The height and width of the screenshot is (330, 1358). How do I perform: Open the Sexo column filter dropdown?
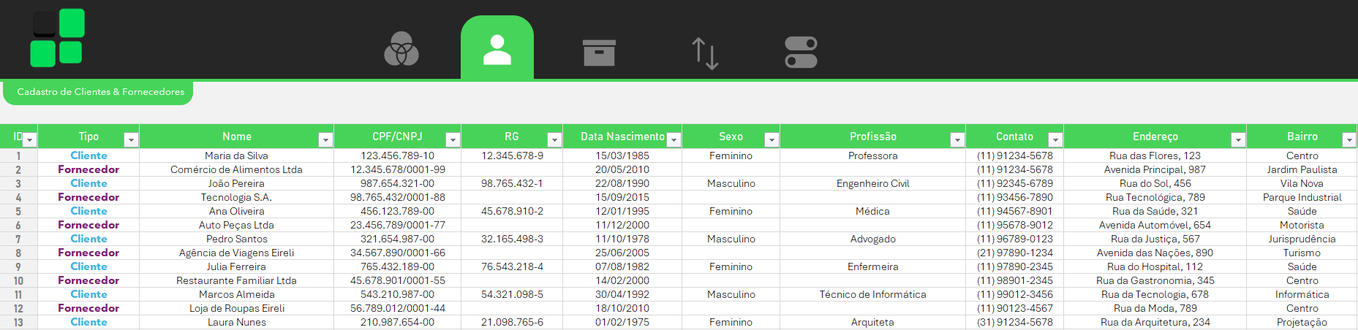771,139
